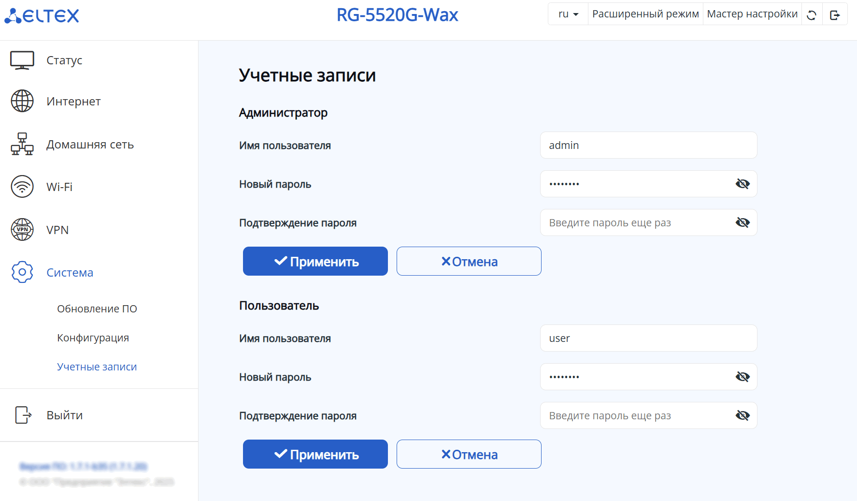The width and height of the screenshot is (857, 501).
Task: Apply the administrator account changes
Action: point(315,261)
